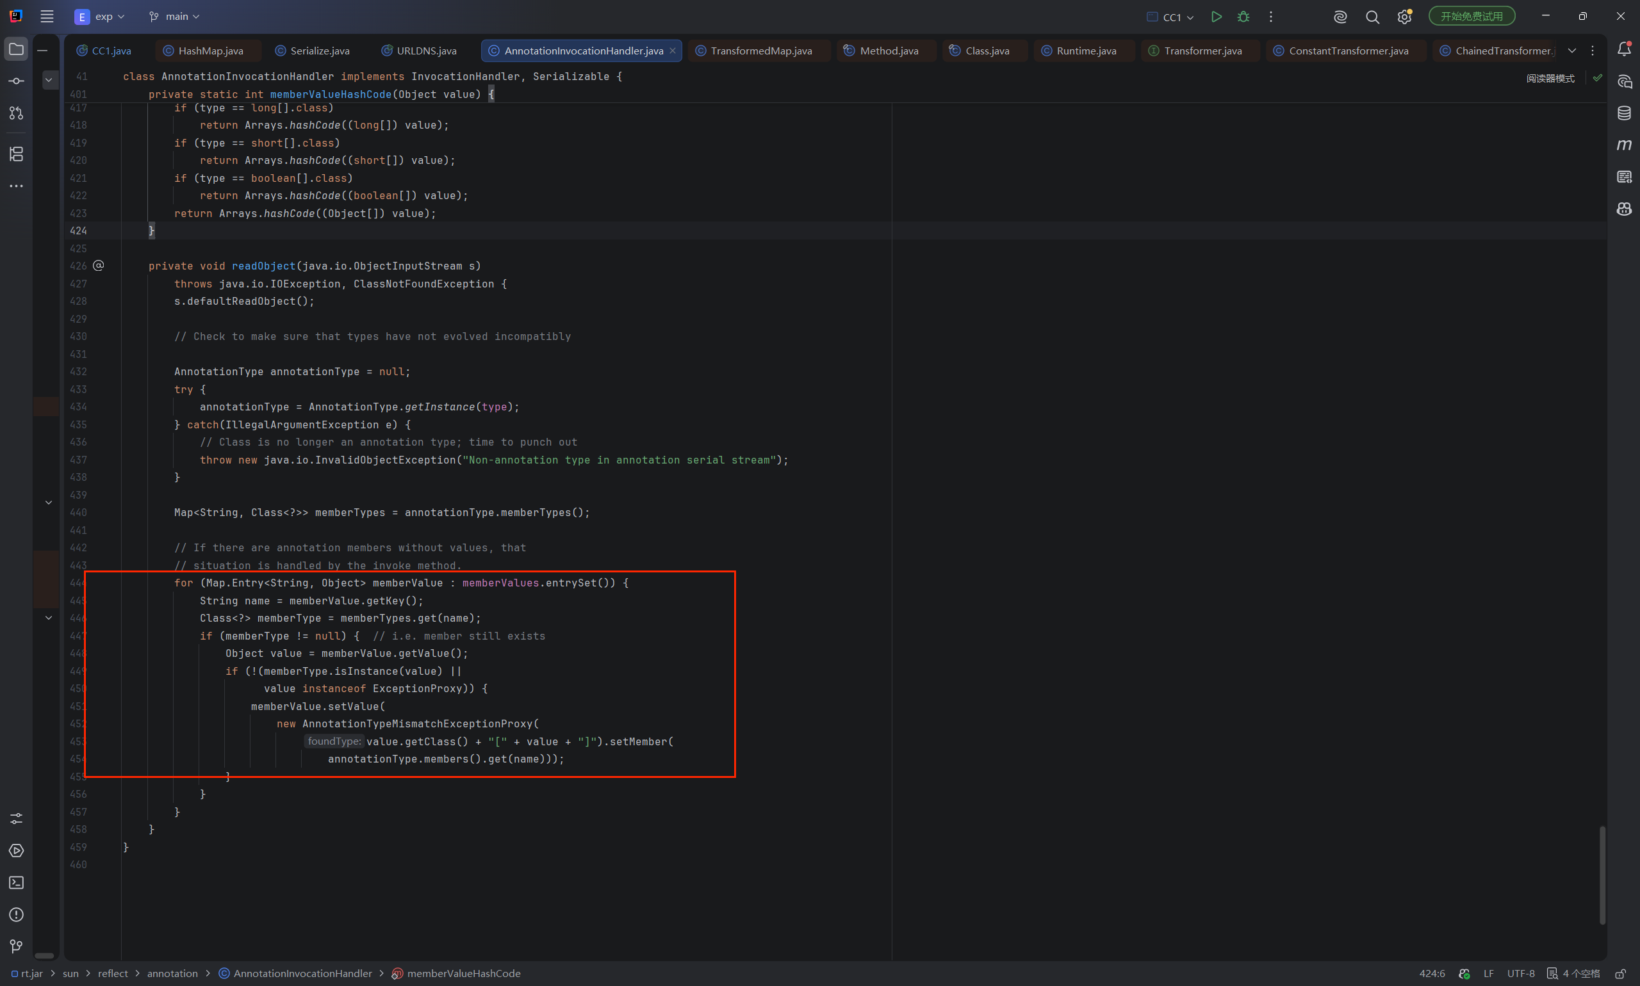Toggle reader mode 阅读器模式
Image resolution: width=1640 pixels, height=986 pixels.
1550,78
